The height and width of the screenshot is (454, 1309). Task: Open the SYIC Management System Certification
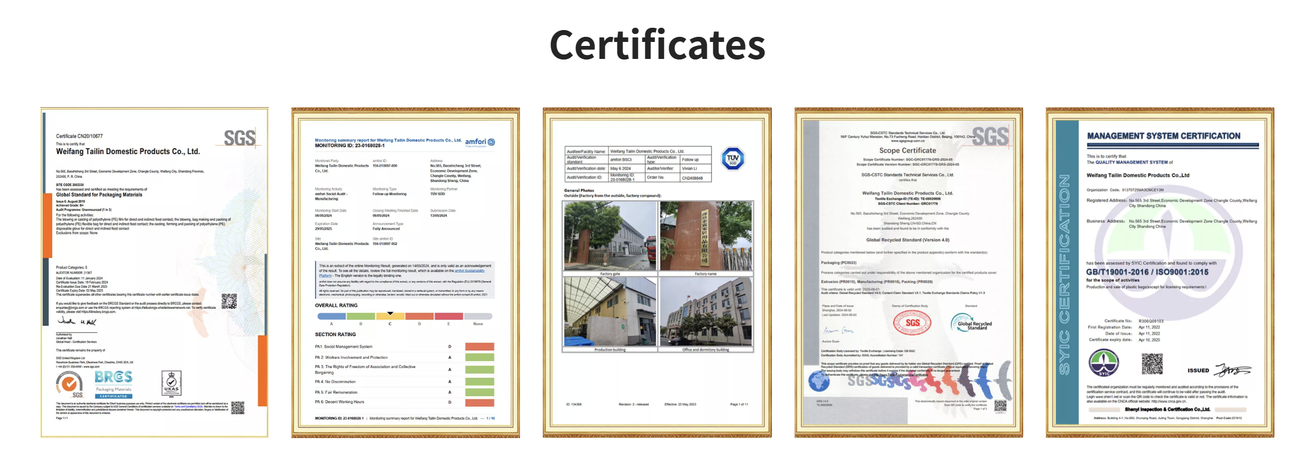(x=1160, y=273)
